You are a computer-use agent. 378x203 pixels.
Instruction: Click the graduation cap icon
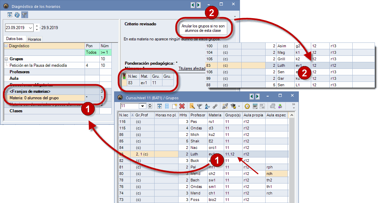233,106
